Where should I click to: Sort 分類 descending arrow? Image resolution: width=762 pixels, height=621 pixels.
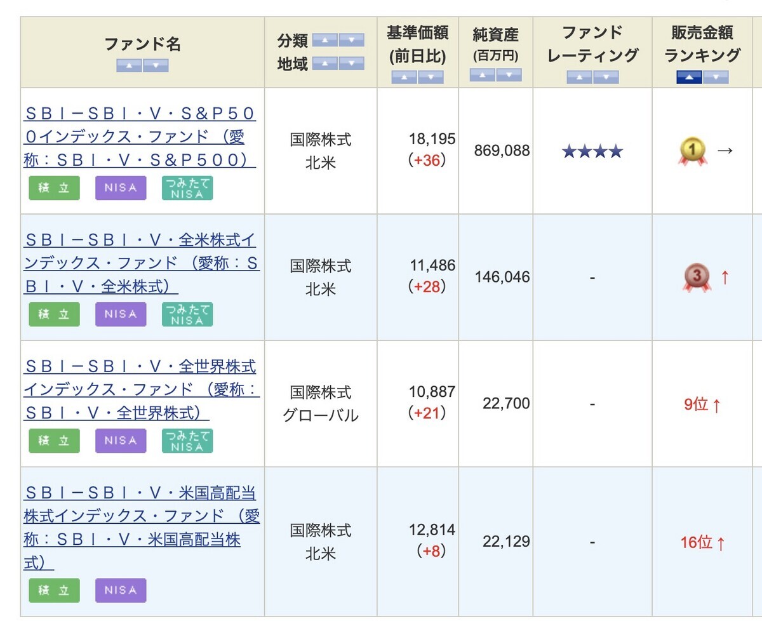coord(352,40)
